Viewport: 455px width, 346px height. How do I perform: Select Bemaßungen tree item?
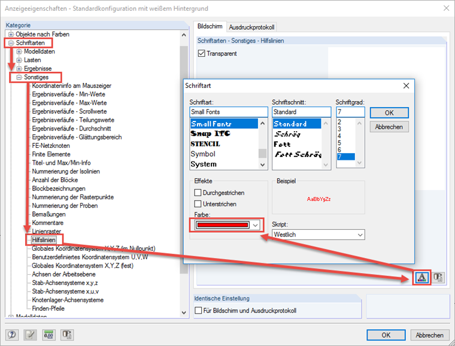[x=48, y=214]
